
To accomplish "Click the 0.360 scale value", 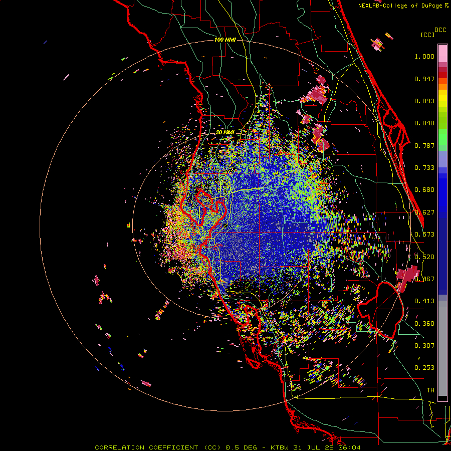I will click(x=424, y=324).
